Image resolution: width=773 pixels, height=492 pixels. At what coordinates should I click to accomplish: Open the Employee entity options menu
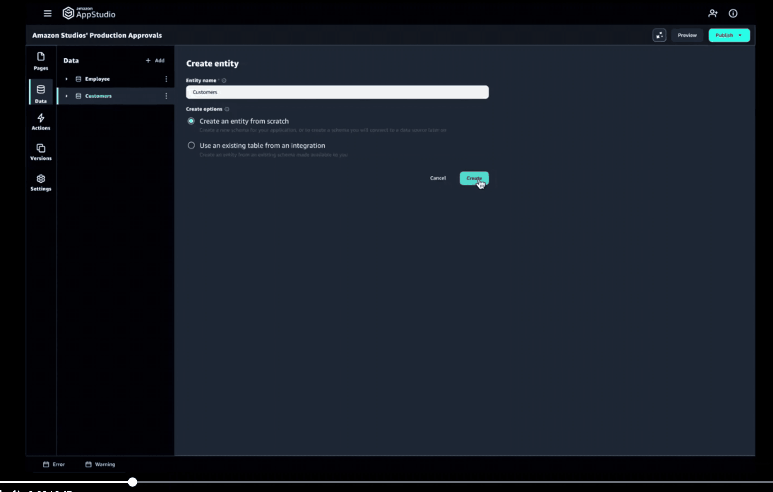pos(166,79)
